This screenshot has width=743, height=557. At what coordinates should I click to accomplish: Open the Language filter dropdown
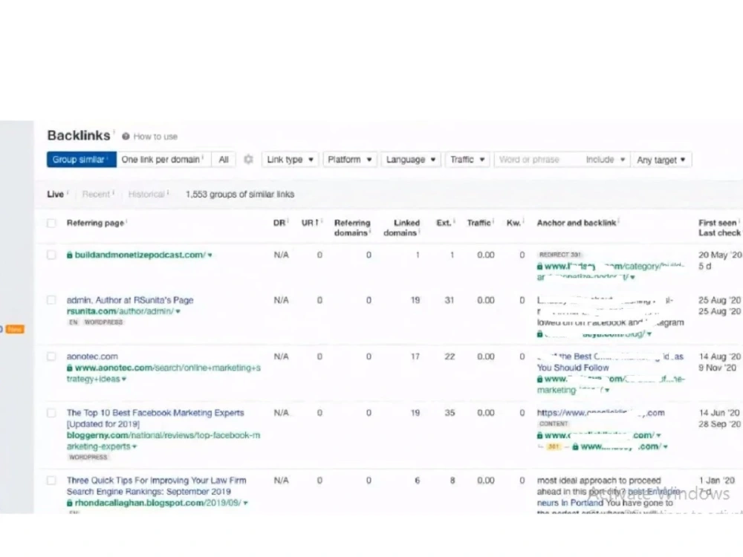[411, 160]
